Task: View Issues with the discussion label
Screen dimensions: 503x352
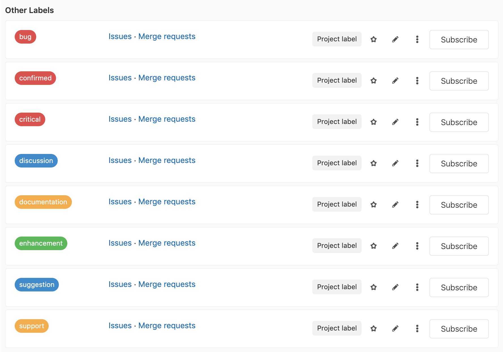Action: point(120,160)
